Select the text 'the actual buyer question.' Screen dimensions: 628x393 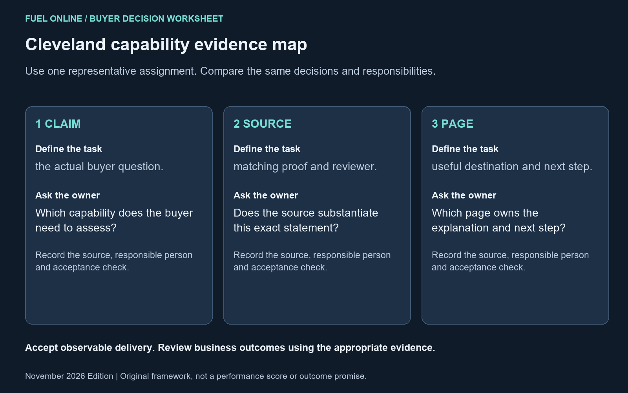99,167
